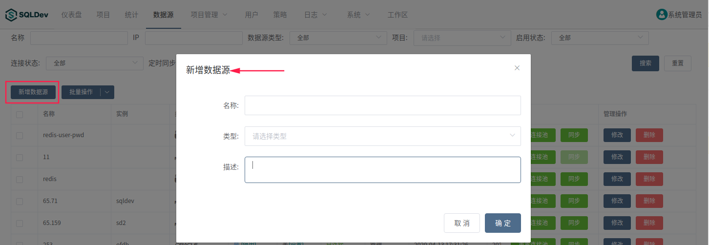
Task: Click the 确定 button in dialog
Action: (502, 223)
